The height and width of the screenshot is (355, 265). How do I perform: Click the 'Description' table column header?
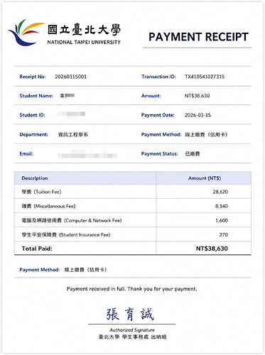tap(35, 178)
